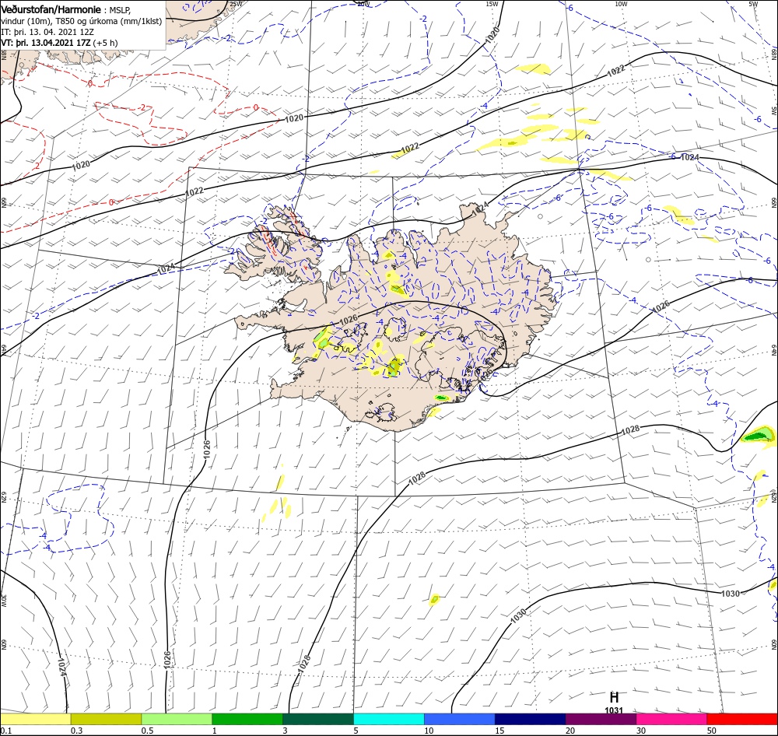Click the 1030 isobar label near the right edge
This screenshot has width=778, height=736.
pyautogui.click(x=730, y=594)
